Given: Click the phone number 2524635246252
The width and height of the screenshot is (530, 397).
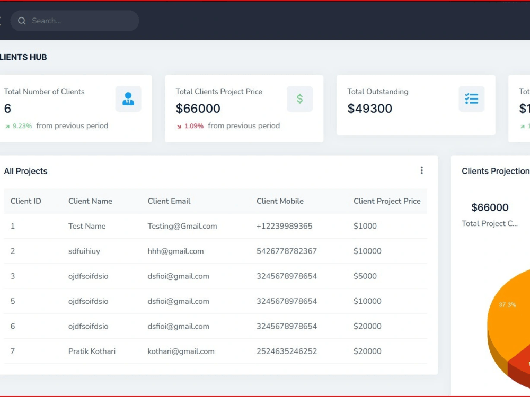Looking at the screenshot, I should click(287, 351).
